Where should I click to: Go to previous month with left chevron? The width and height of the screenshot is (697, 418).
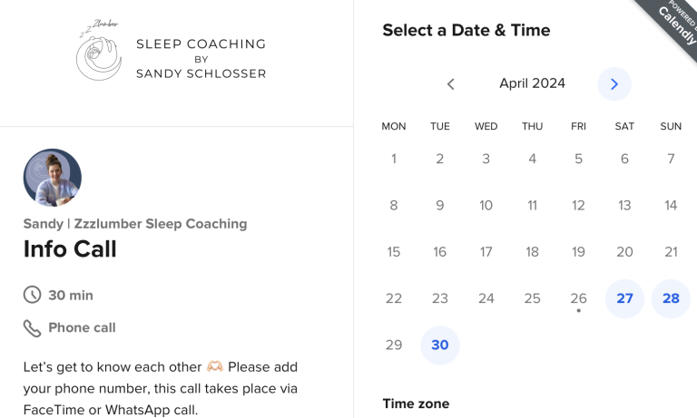click(451, 84)
